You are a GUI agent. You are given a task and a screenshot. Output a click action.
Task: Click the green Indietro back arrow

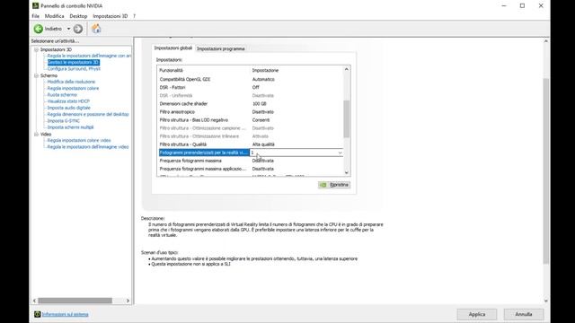38,29
